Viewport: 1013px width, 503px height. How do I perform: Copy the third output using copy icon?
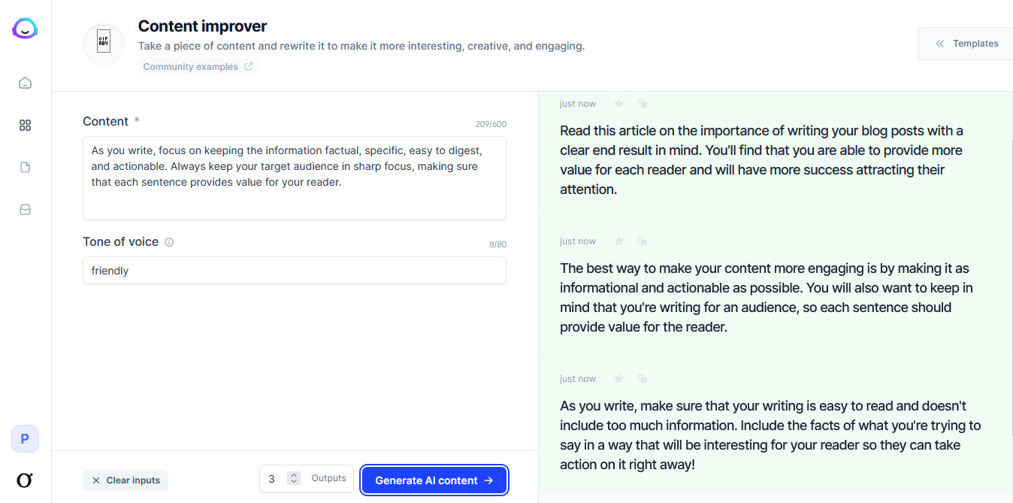click(x=643, y=379)
